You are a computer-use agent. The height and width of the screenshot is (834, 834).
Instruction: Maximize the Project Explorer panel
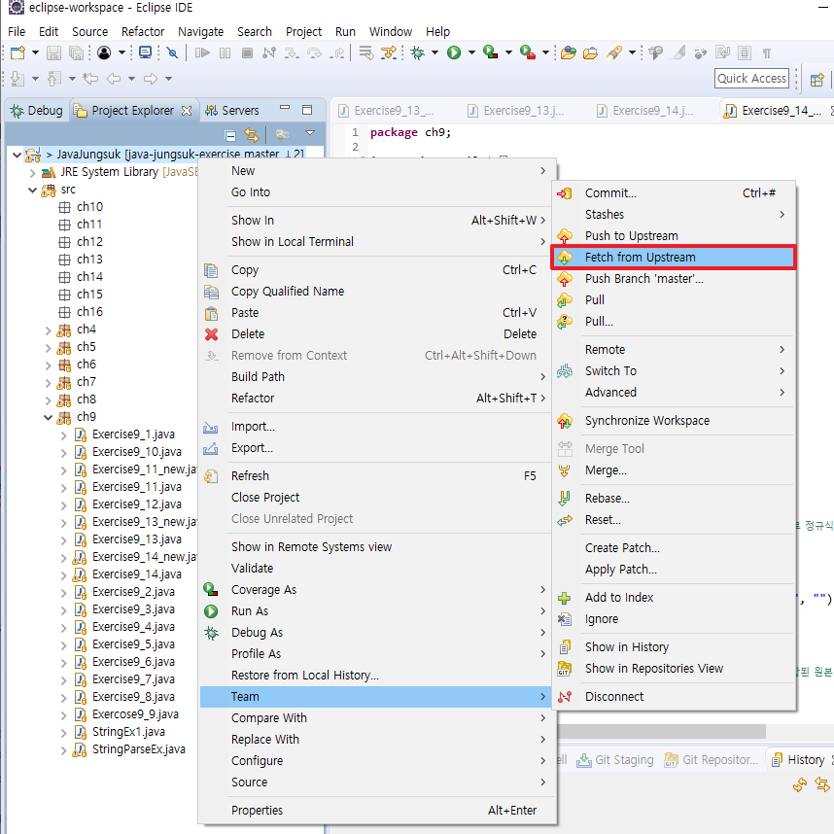(x=307, y=110)
